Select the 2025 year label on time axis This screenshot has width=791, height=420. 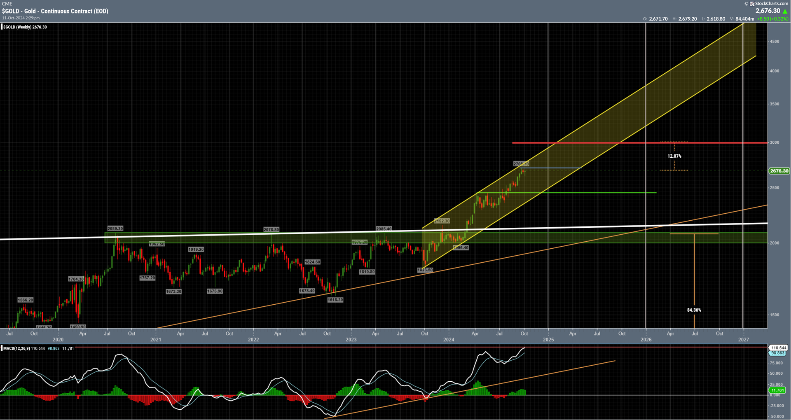548,340
